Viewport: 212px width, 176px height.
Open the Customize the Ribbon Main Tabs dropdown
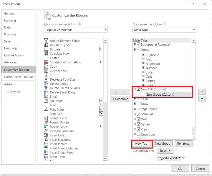pyautogui.click(x=164, y=30)
